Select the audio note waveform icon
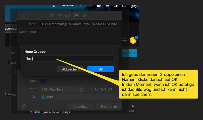 [x=60, y=15]
